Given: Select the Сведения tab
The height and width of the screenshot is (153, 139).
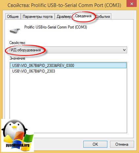Looking at the screenshot, I should [83, 16].
